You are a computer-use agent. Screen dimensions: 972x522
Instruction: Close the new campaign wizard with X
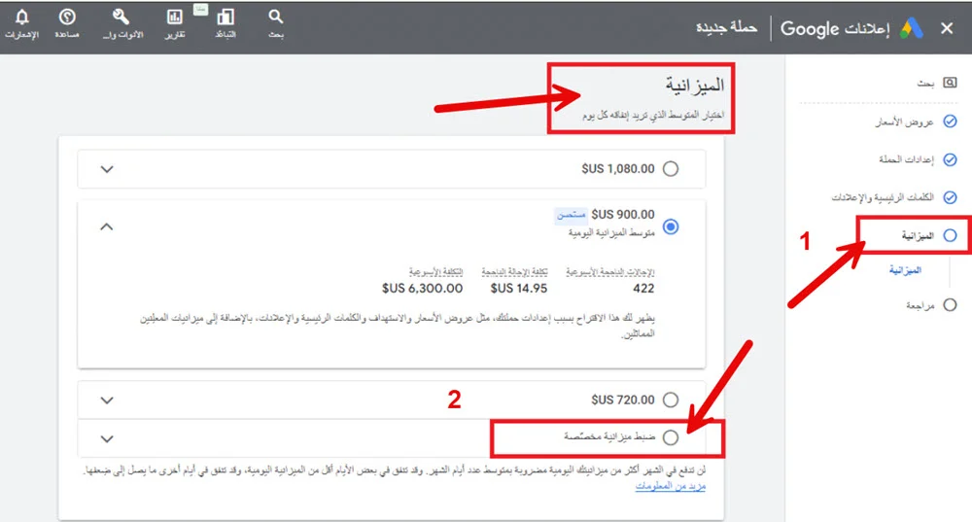coord(947,28)
